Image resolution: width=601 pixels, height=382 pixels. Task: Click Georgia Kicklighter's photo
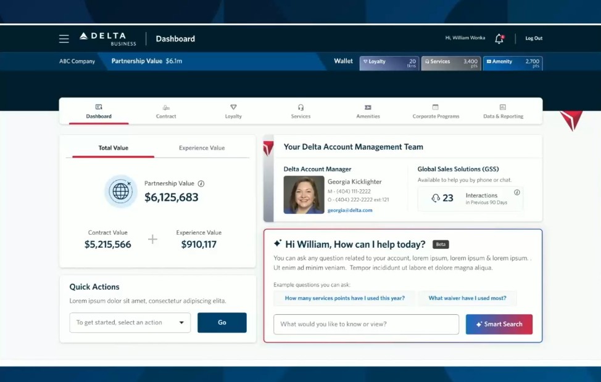click(x=304, y=195)
